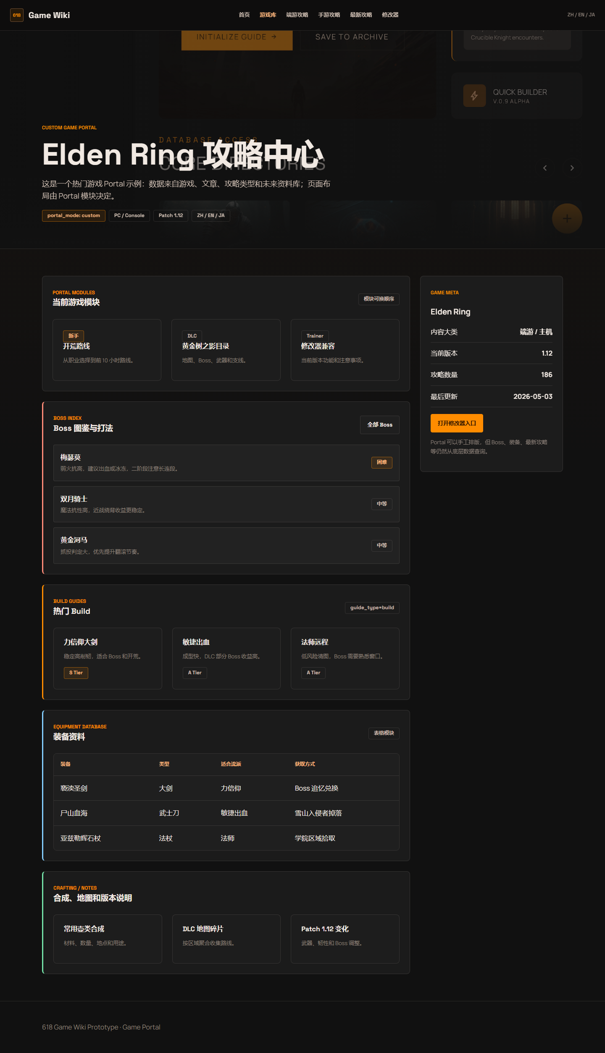Open the 法师远程 build card

(345, 658)
